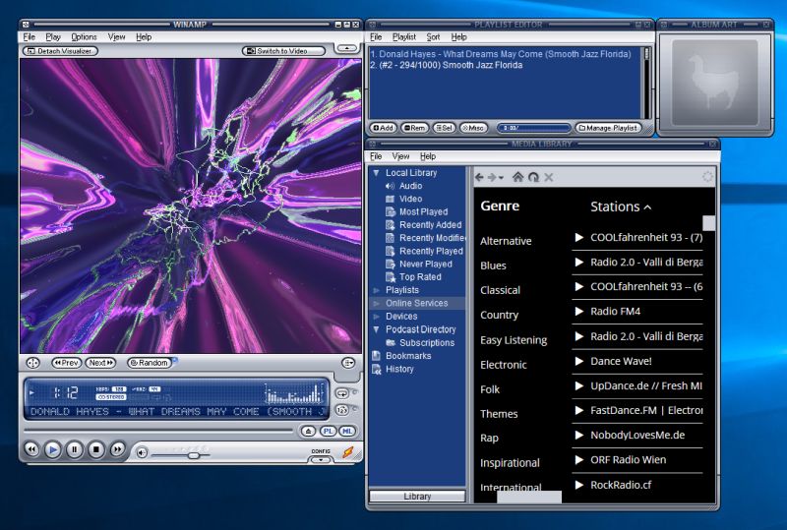Stop the current track
Image resolution: width=787 pixels, height=530 pixels.
pos(95,449)
